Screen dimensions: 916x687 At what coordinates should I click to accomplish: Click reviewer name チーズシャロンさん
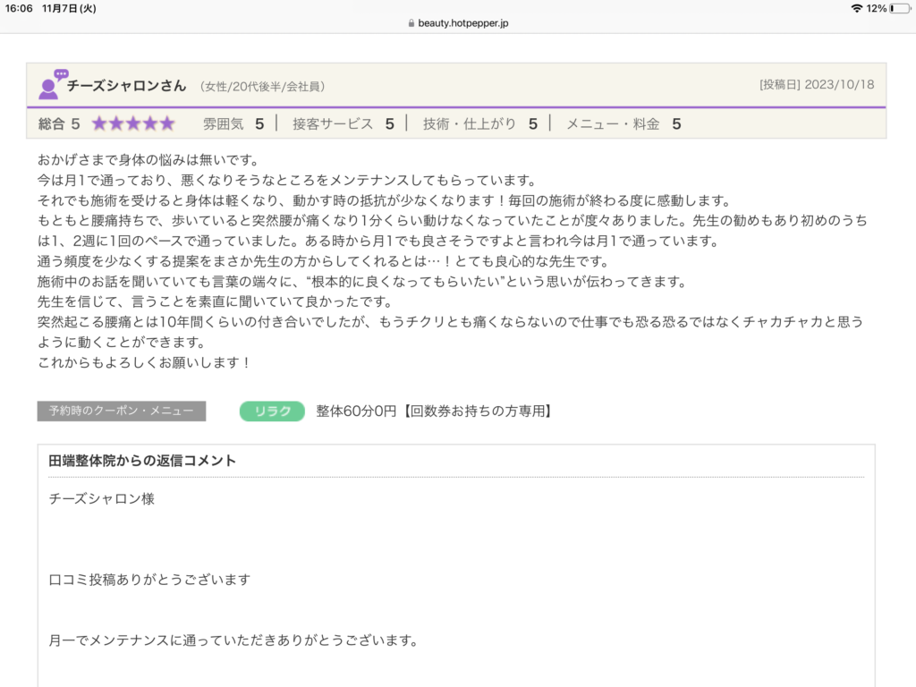click(x=126, y=86)
